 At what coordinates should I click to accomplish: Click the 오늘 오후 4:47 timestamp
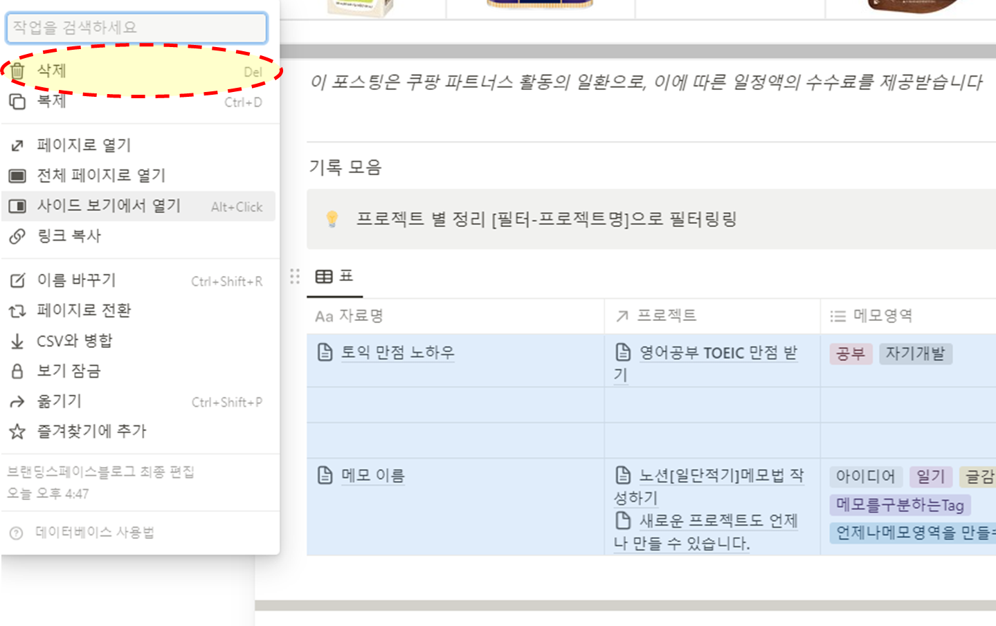click(x=48, y=494)
